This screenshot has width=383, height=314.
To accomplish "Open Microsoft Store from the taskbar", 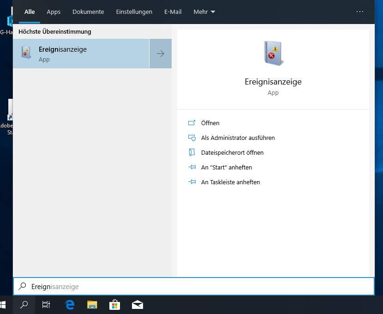I will tap(114, 305).
